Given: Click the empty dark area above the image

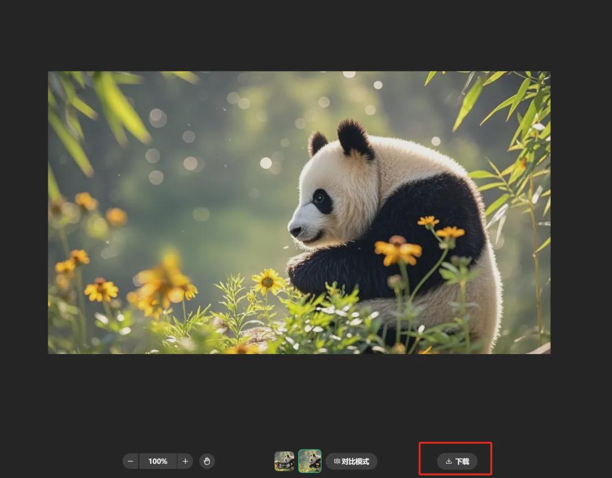Looking at the screenshot, I should 306,34.
